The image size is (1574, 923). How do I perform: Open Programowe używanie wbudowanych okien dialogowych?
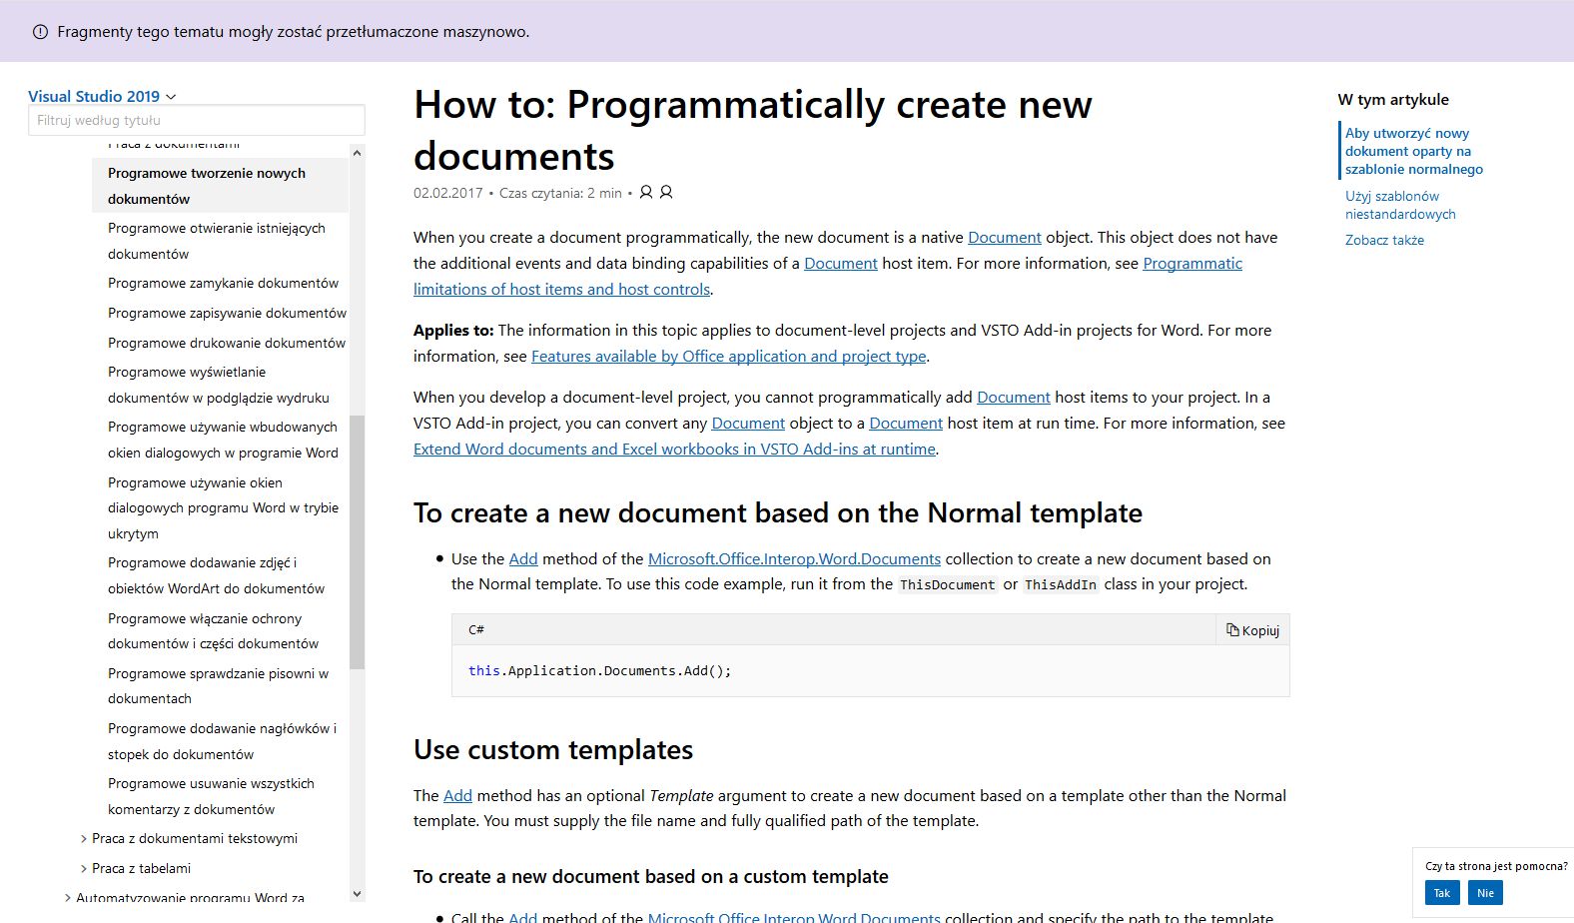pyautogui.click(x=223, y=440)
